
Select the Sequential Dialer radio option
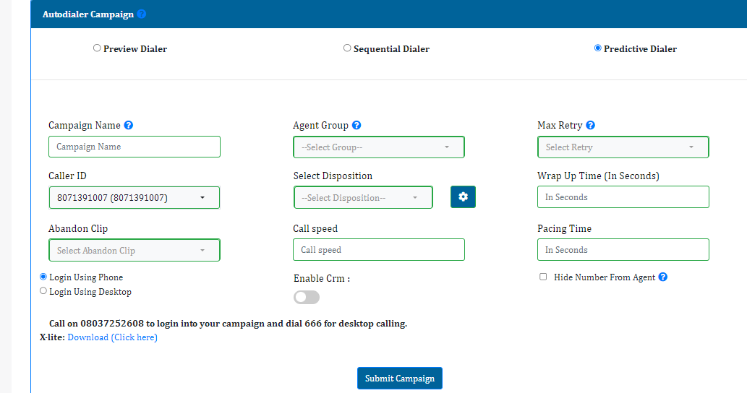tap(347, 48)
